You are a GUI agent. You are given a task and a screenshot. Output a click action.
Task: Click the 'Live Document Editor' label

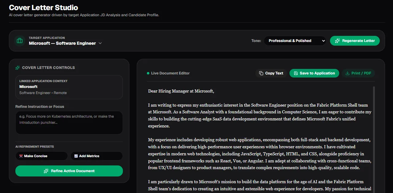(x=170, y=73)
